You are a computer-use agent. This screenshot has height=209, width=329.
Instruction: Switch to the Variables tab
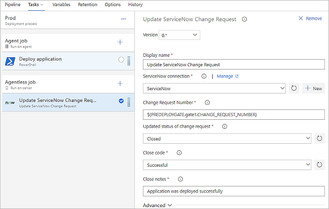[61, 5]
